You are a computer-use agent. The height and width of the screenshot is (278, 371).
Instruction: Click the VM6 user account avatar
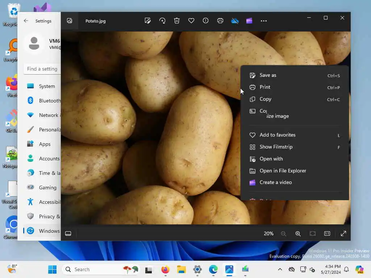click(x=34, y=43)
